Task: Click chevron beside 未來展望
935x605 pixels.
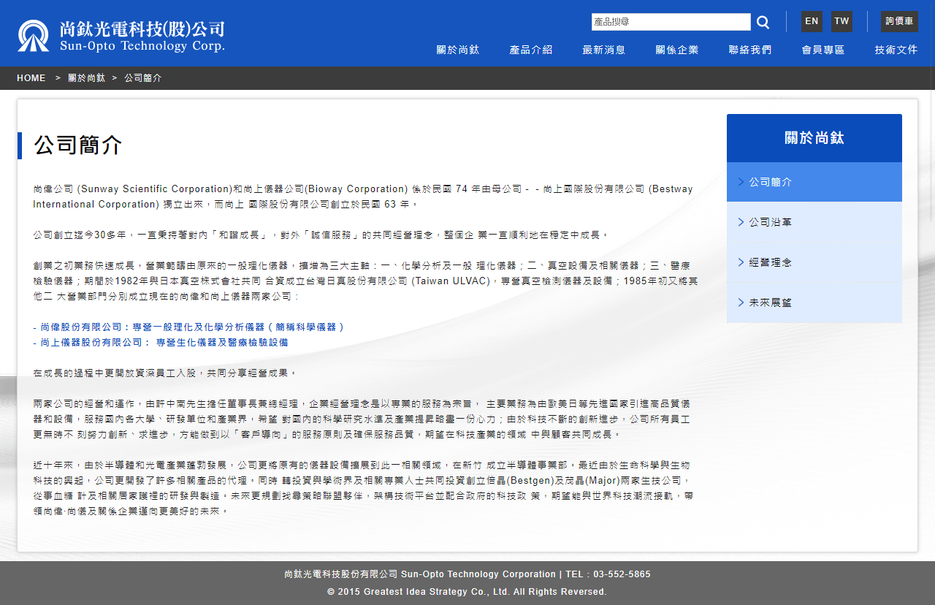Action: point(741,302)
